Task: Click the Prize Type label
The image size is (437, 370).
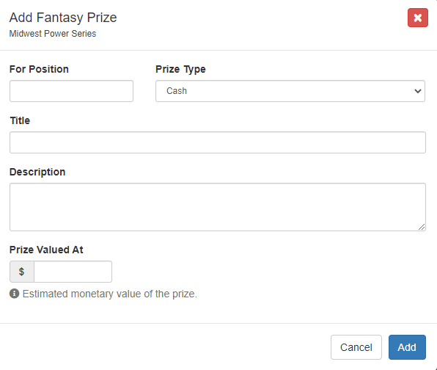Action: pyautogui.click(x=180, y=69)
